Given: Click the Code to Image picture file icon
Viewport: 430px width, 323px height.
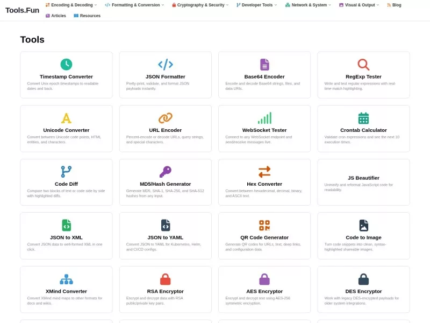Looking at the screenshot, I should coord(363,225).
